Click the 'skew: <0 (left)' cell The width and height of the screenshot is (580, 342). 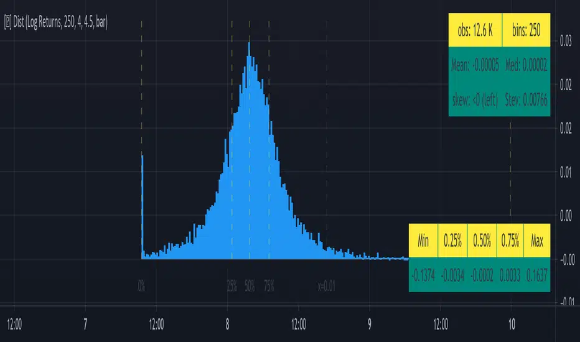tap(475, 100)
